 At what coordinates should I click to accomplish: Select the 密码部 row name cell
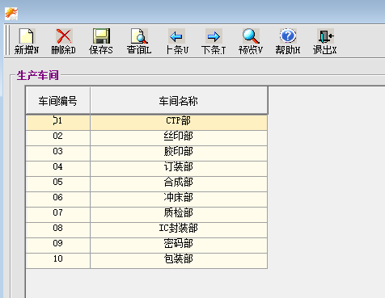pos(179,246)
